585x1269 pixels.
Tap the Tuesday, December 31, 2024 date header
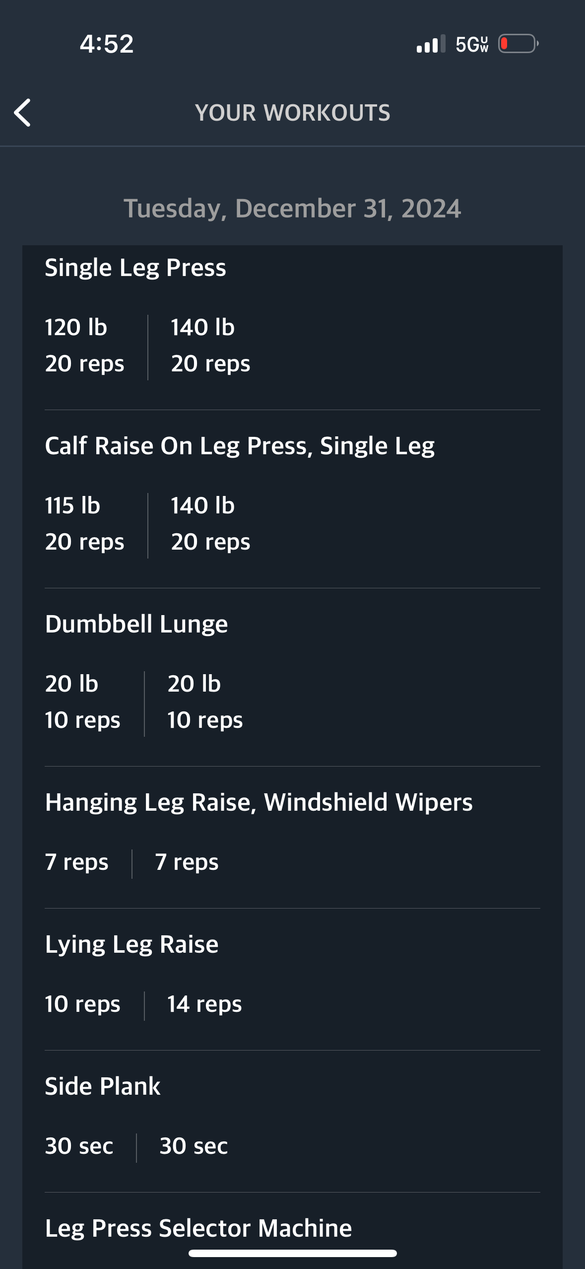pos(292,208)
